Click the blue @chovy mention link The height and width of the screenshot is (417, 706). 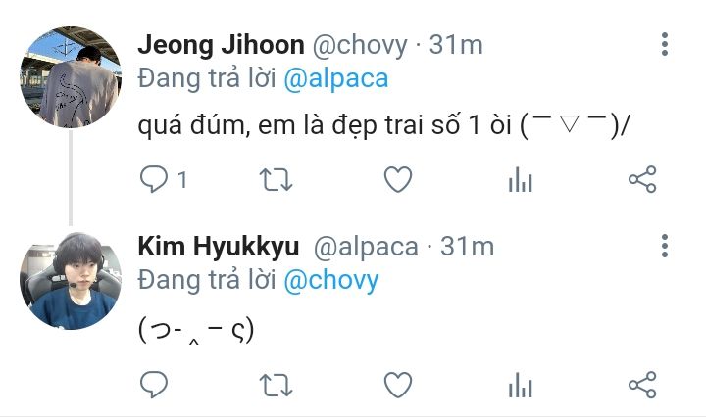331,281
